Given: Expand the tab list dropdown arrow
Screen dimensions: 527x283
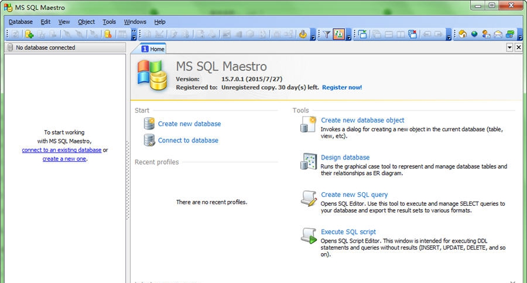Looking at the screenshot, I should [509, 48].
